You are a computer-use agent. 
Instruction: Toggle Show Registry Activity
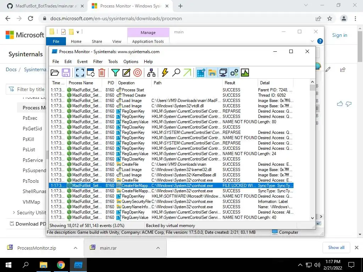coord(201,73)
